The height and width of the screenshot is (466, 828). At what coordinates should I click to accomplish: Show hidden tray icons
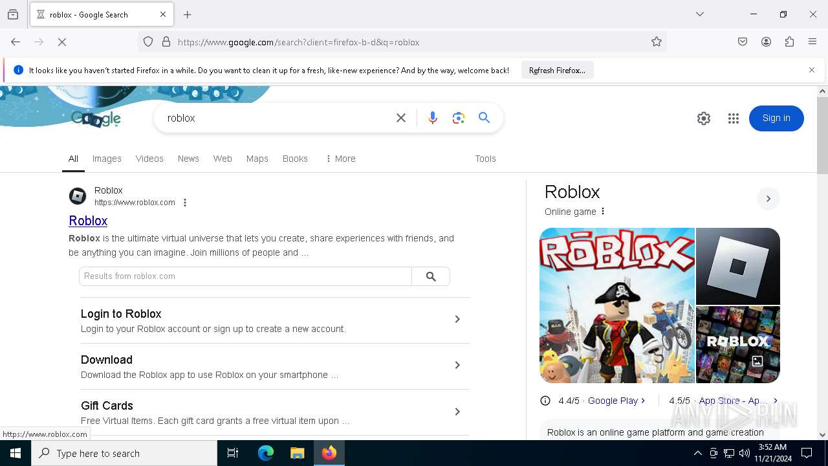[697, 453]
